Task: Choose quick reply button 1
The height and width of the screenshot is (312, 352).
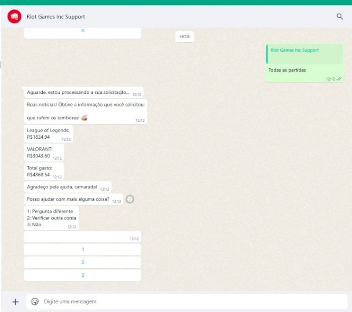Action: 83,250
